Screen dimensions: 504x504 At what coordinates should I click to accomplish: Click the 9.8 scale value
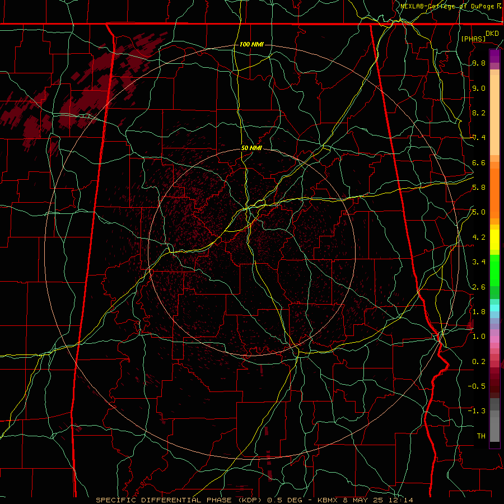[479, 63]
